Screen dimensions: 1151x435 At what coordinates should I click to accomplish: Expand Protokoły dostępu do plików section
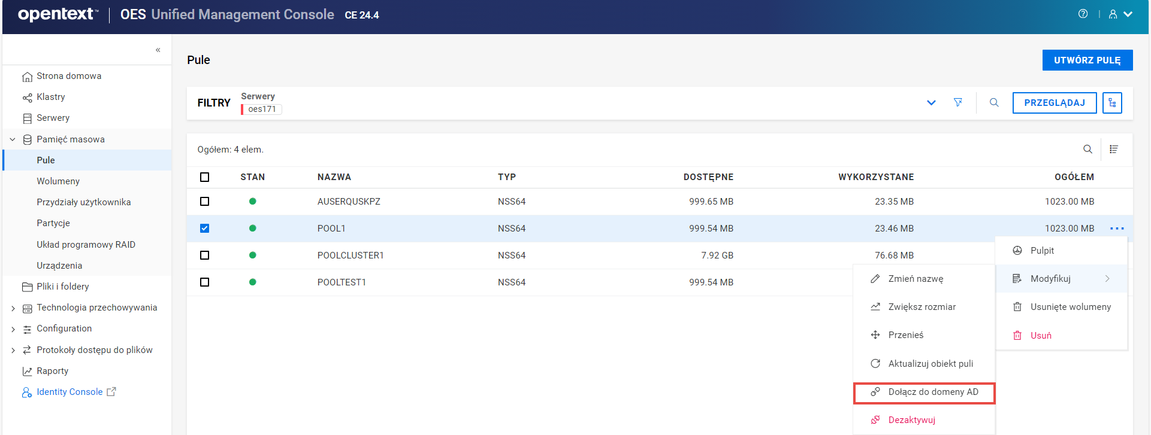click(13, 350)
